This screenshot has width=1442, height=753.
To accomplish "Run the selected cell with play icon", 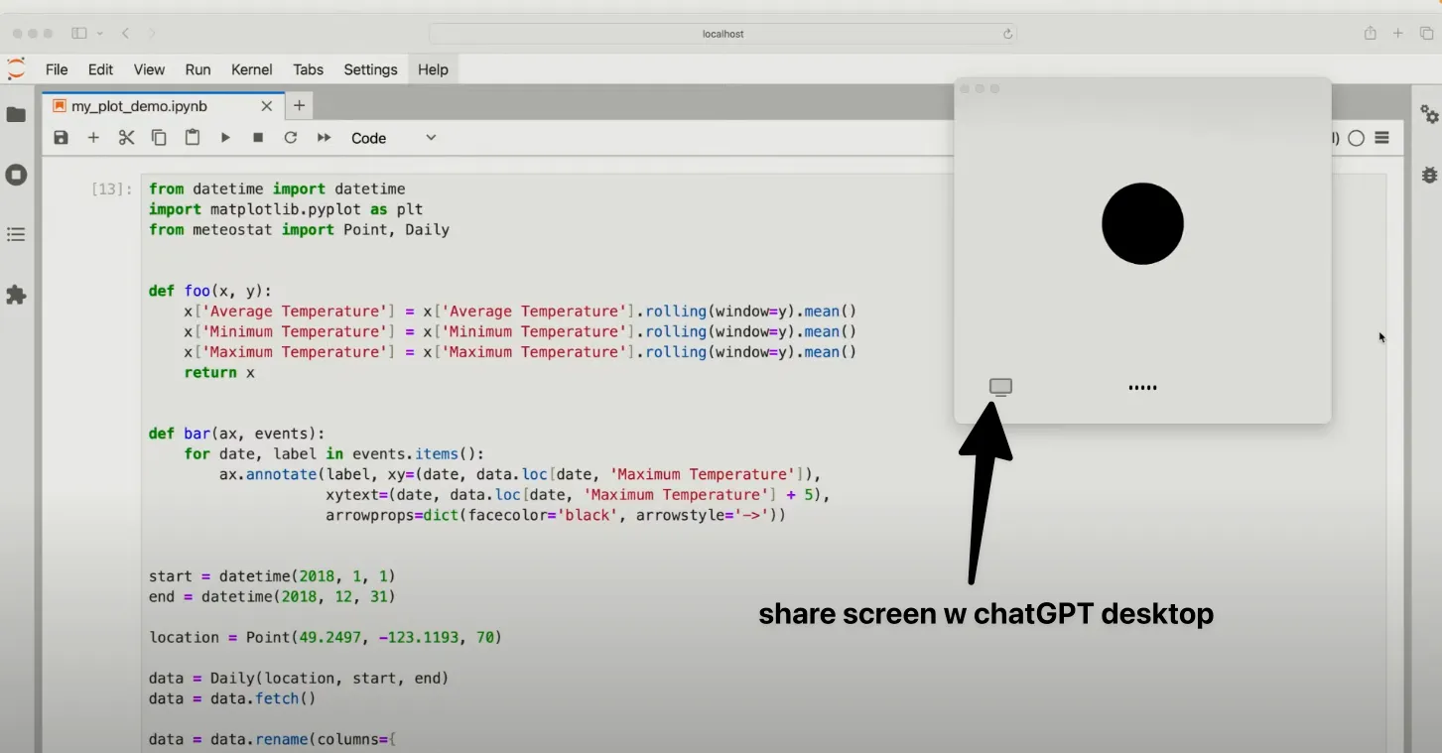I will point(225,138).
